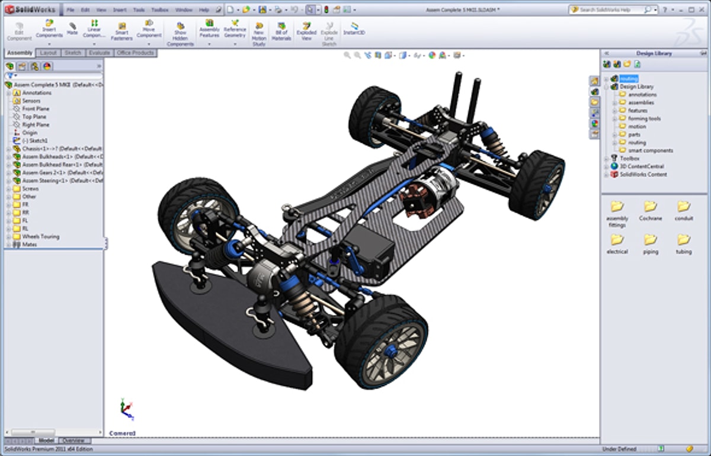Open the Tools menu
Image resolution: width=711 pixels, height=456 pixels.
tap(139, 10)
